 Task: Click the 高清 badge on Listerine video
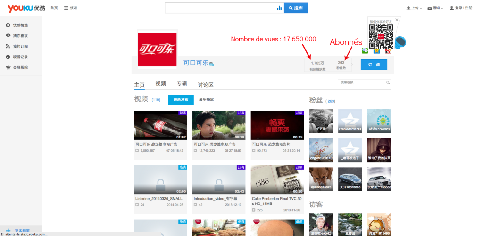pos(183,167)
